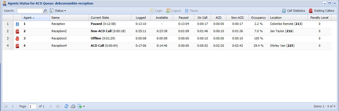Click in the Search text field
This screenshot has width=339, height=111.
click(30, 11)
